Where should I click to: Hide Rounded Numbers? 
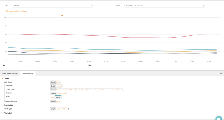[58, 101]
